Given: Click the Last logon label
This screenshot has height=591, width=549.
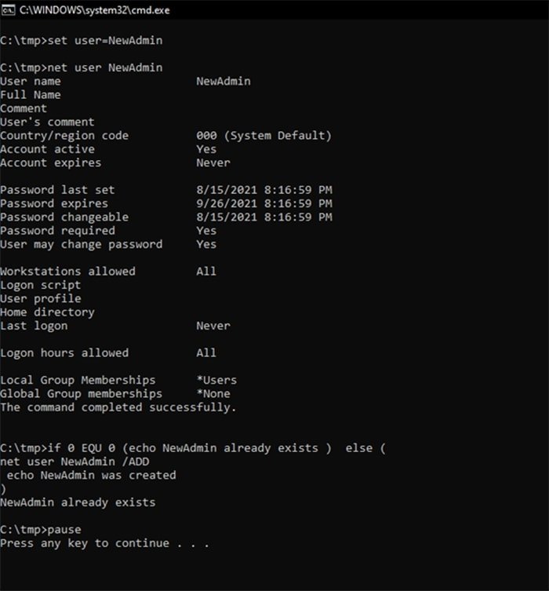Looking at the screenshot, I should pos(34,326).
